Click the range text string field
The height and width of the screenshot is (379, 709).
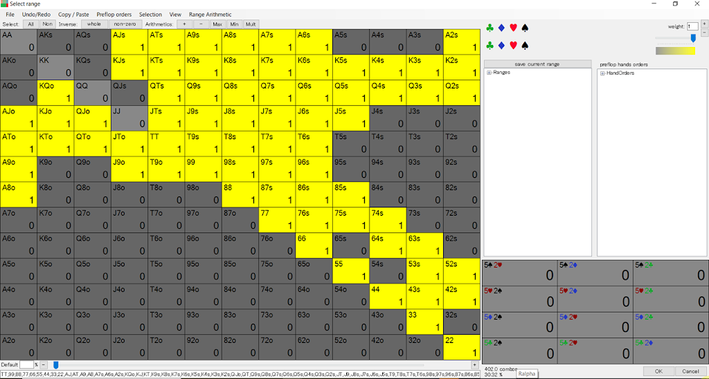click(240, 374)
